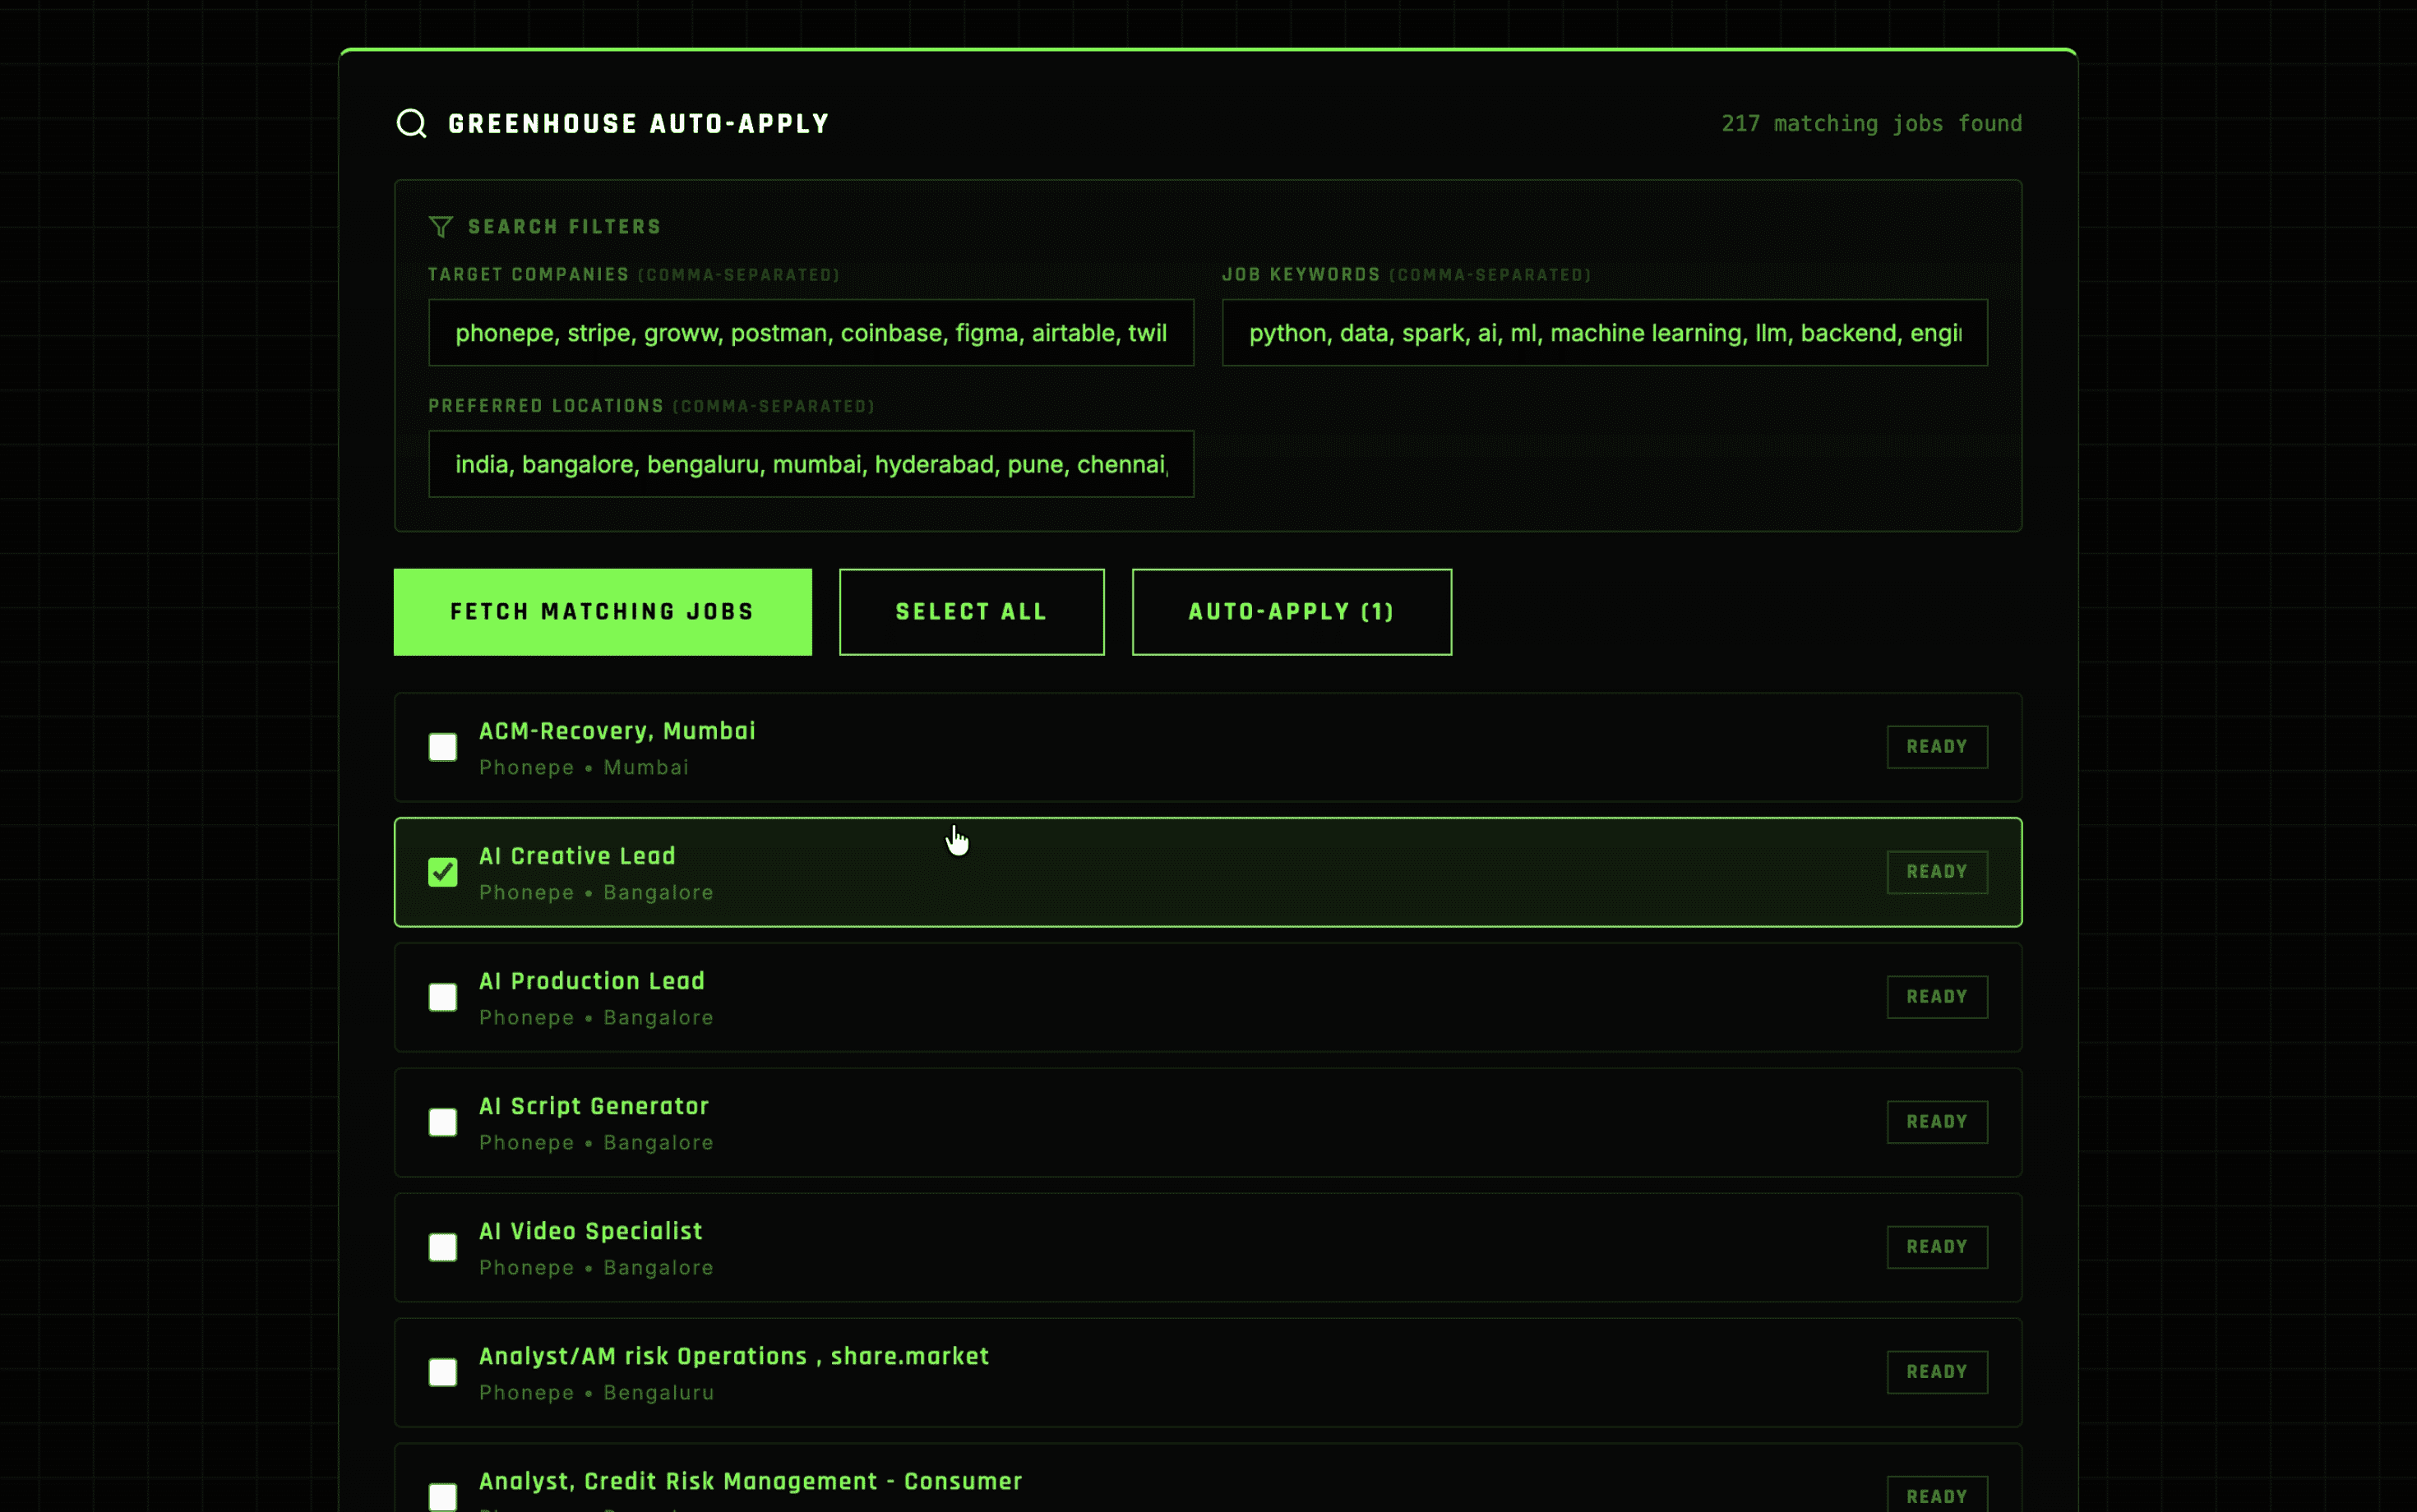
Task: Focus the Job Keywords input field
Action: coord(1604,333)
